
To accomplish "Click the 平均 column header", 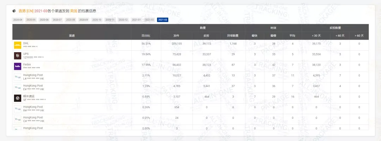I will point(292,36).
